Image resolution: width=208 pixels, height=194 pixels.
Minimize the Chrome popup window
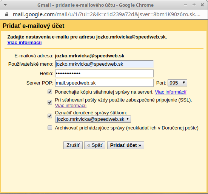[186, 5]
